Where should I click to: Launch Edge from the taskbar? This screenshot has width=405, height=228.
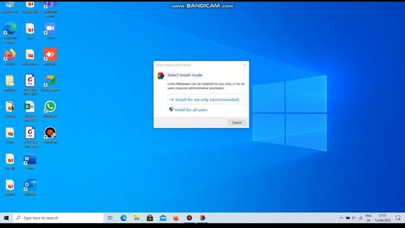coord(123,218)
